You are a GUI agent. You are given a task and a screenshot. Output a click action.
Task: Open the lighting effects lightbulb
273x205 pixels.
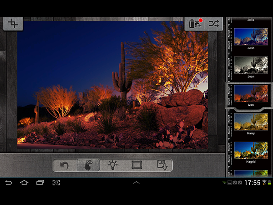(112, 165)
